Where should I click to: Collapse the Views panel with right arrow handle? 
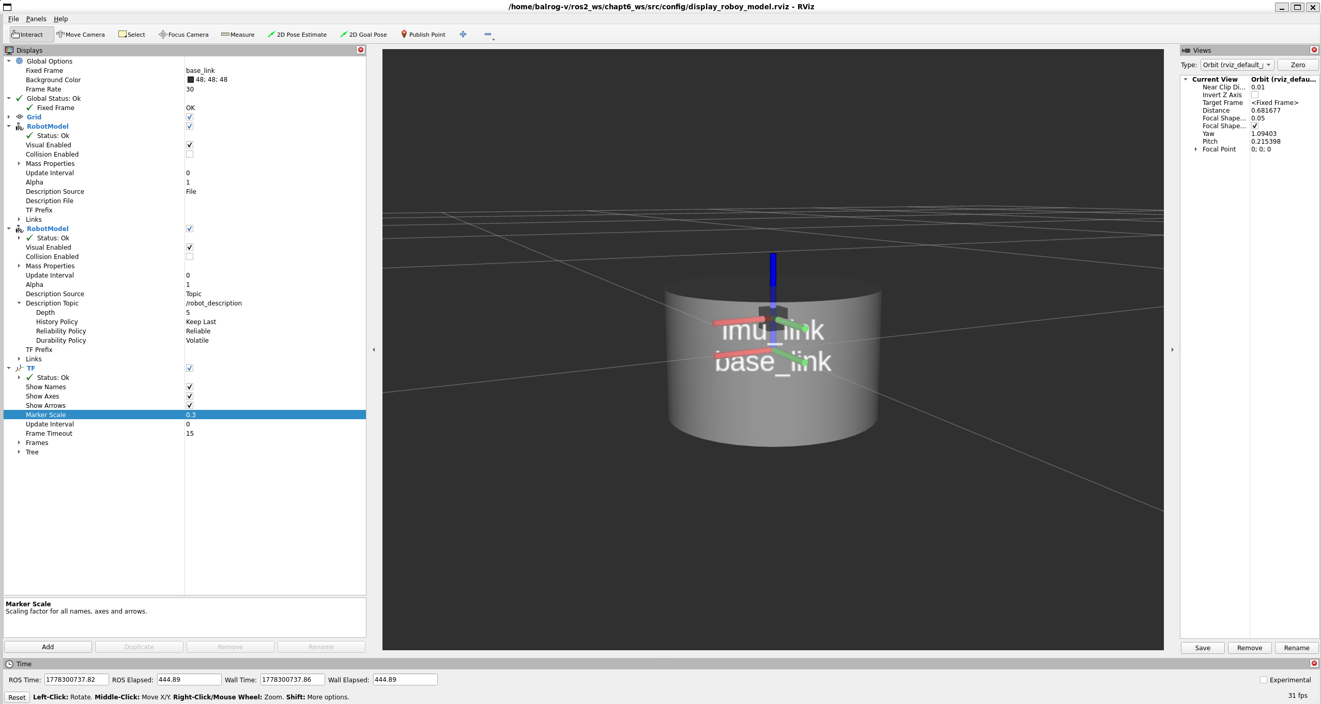pos(1172,350)
